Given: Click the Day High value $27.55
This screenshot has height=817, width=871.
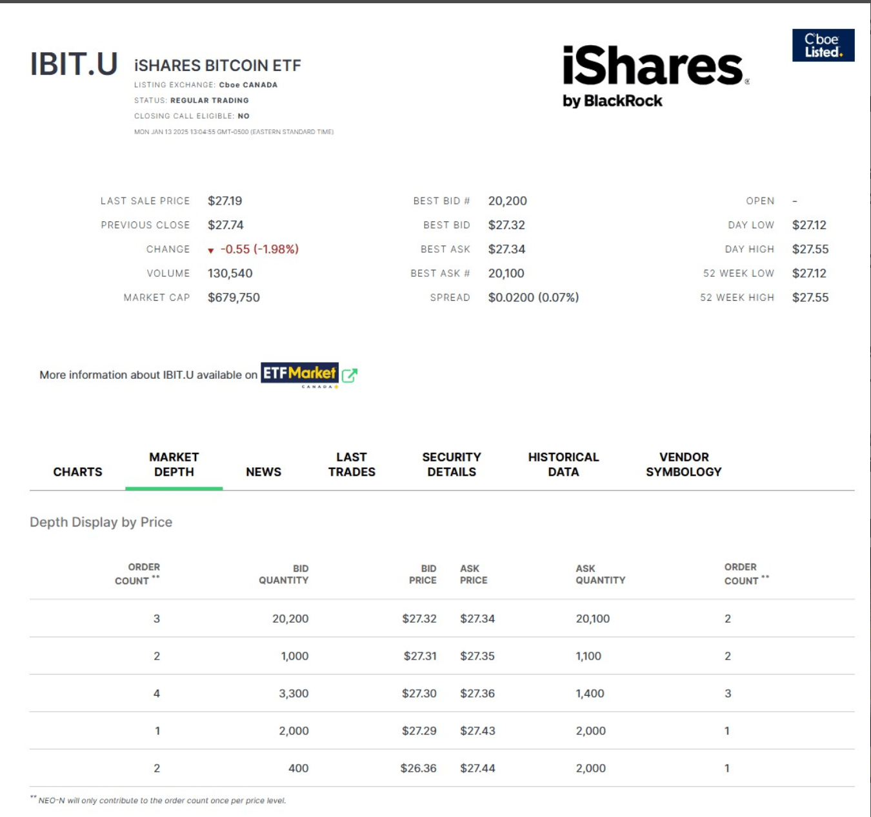Looking at the screenshot, I should [810, 249].
